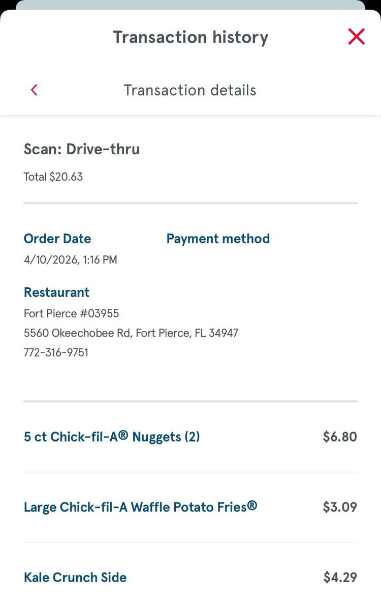Tap the $6.80 nuggets price
The width and height of the screenshot is (381, 609).
[x=340, y=437]
